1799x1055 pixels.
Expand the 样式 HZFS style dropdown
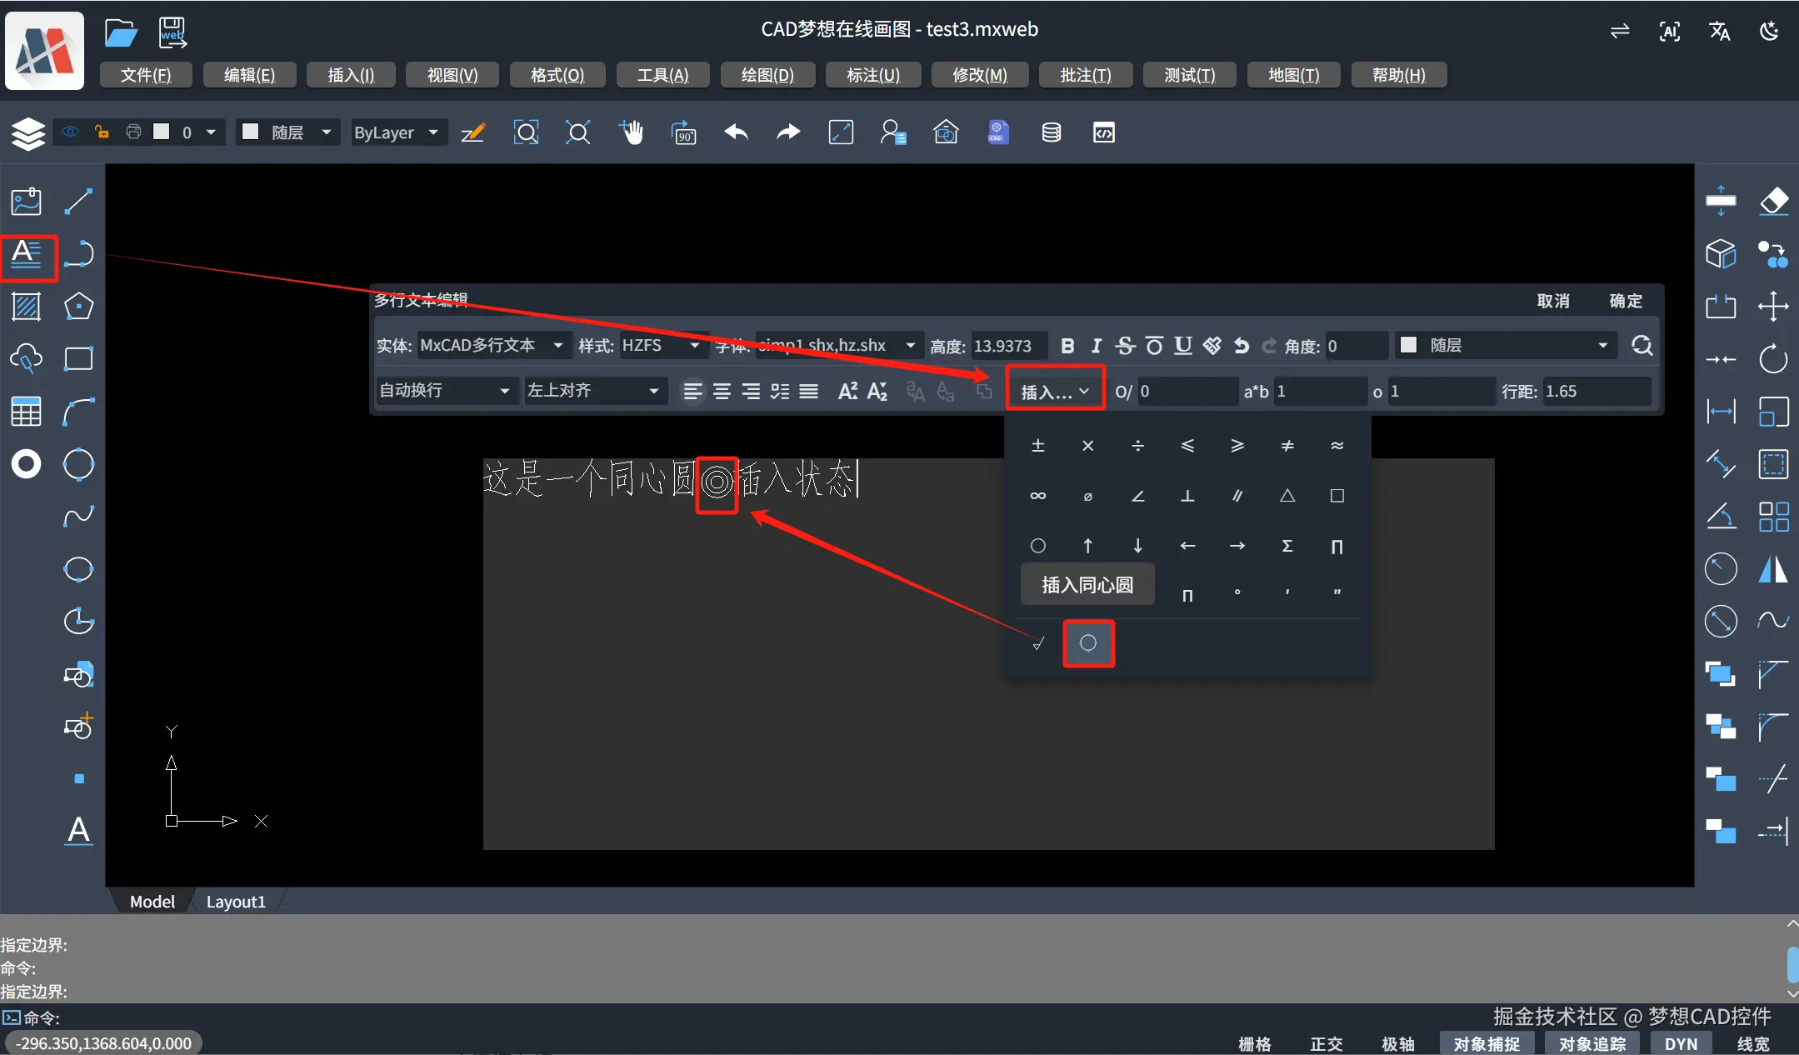pyautogui.click(x=664, y=345)
